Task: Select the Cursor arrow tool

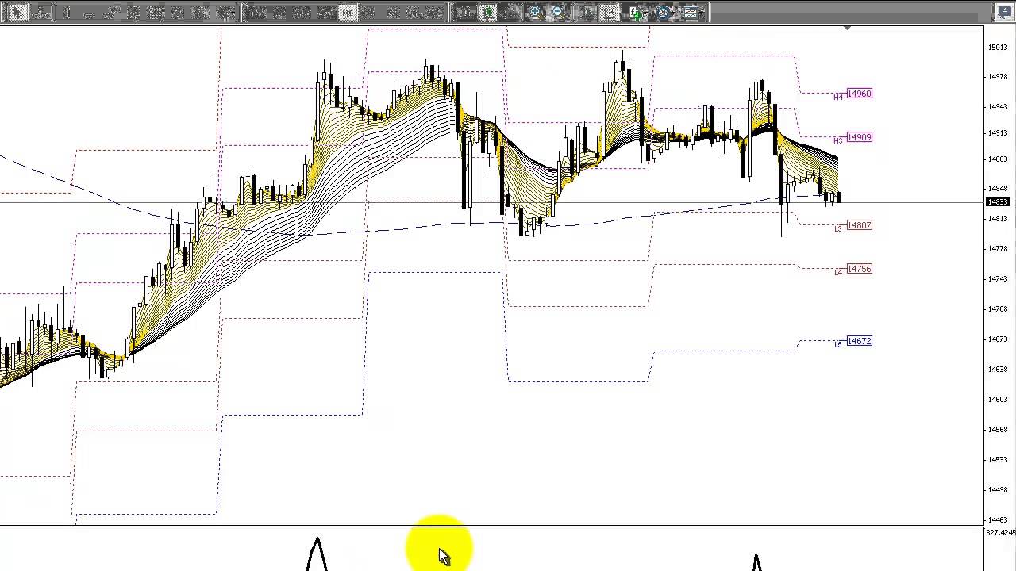Action: pos(17,13)
